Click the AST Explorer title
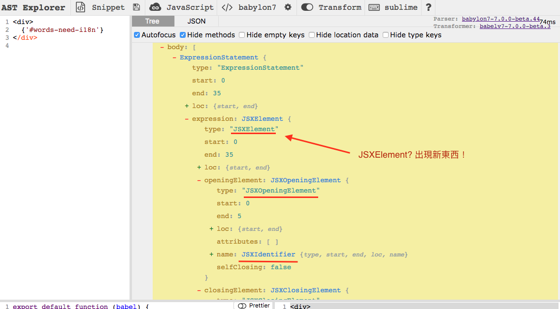This screenshot has width=560, height=309. point(33,7)
